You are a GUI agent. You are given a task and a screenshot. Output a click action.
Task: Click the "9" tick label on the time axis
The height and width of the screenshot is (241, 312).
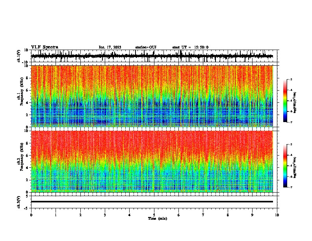pyautogui.click(x=252, y=215)
